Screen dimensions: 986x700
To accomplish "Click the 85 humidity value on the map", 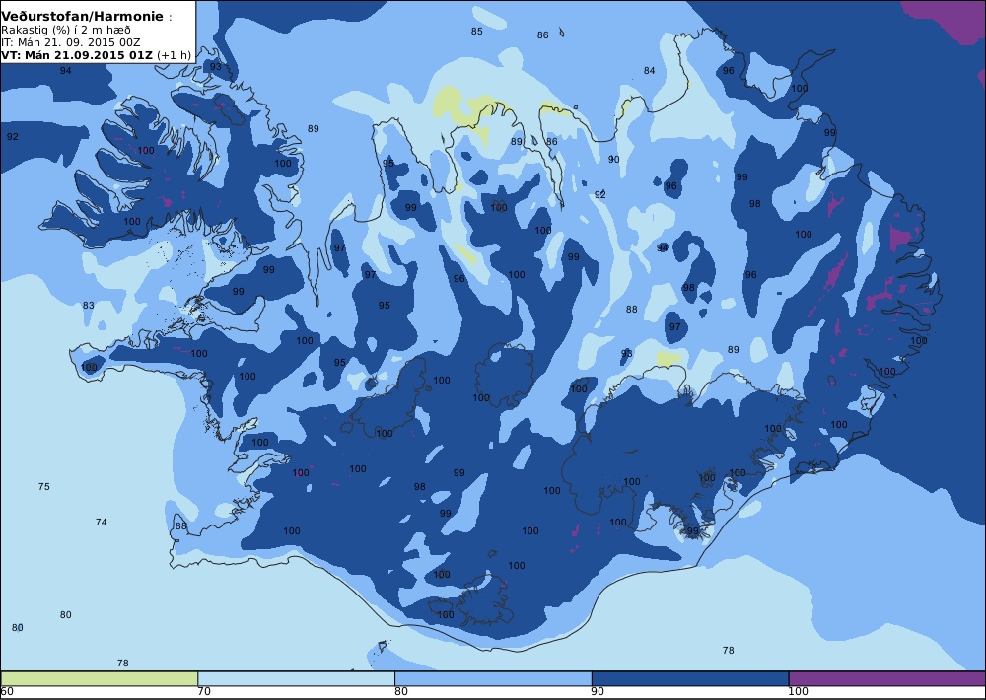I will (x=476, y=31).
